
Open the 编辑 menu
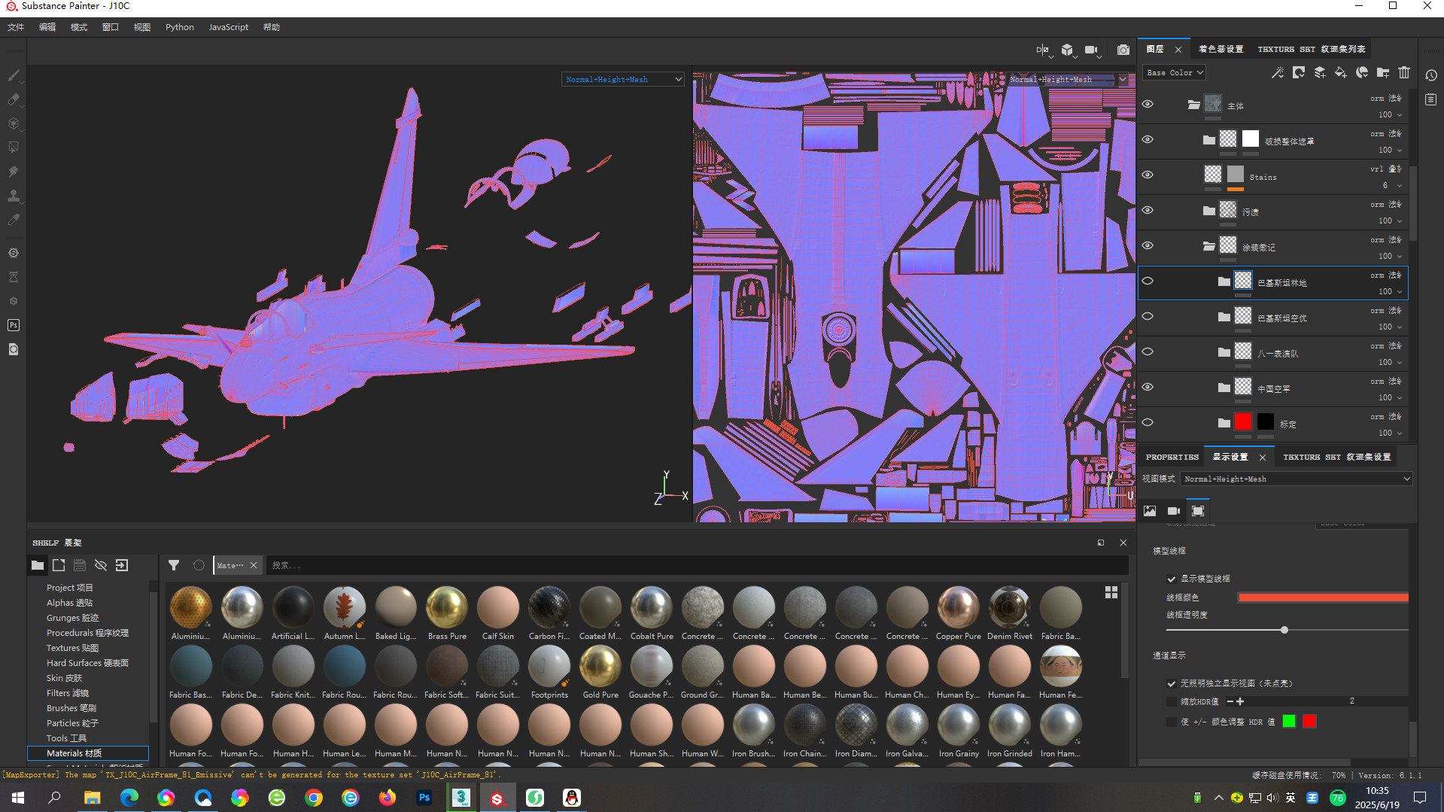pos(47,27)
